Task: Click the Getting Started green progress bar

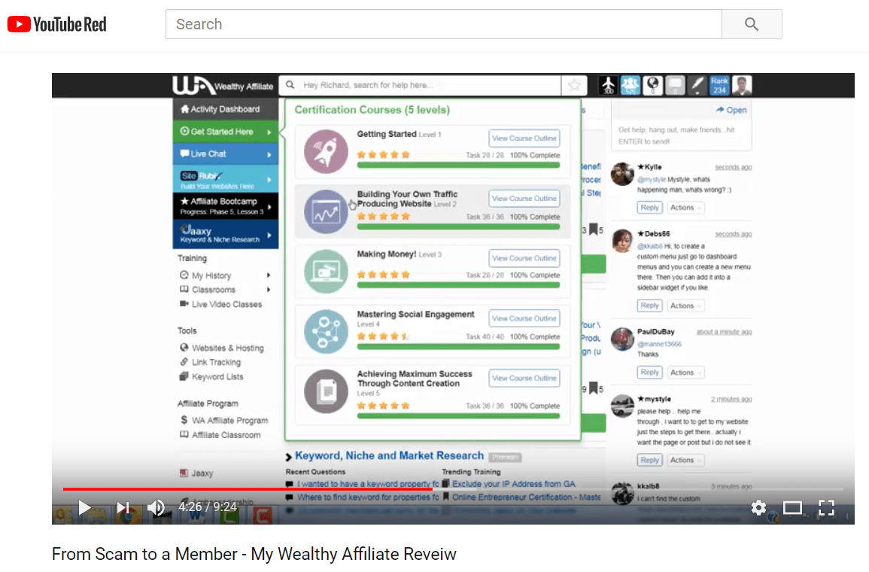Action: tap(458, 165)
